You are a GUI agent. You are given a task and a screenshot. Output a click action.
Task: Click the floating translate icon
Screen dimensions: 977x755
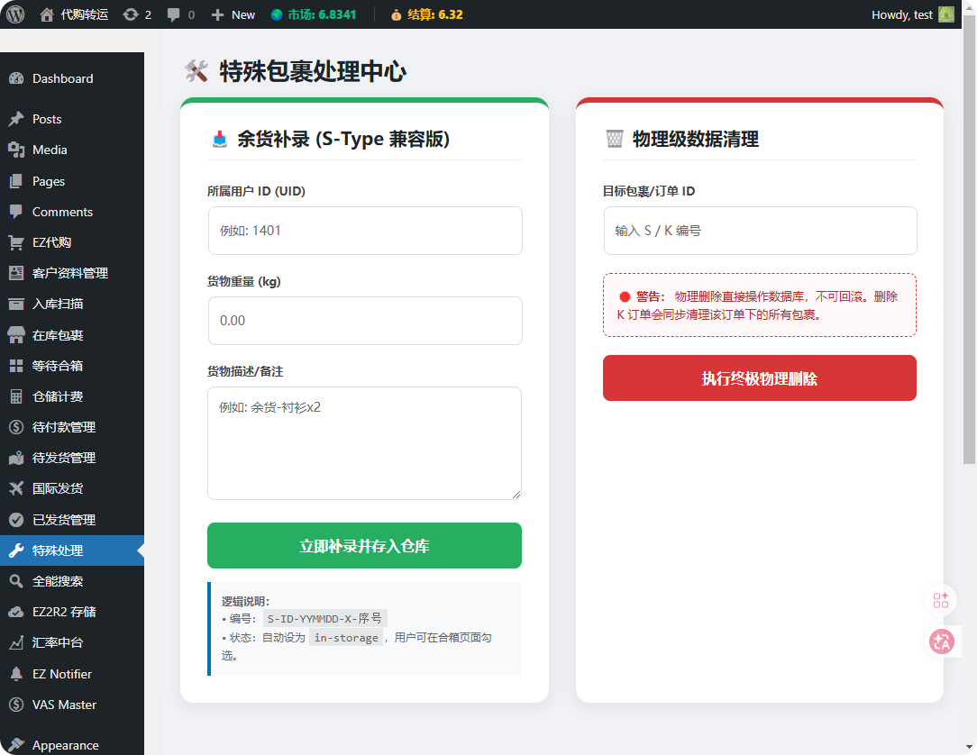[942, 641]
